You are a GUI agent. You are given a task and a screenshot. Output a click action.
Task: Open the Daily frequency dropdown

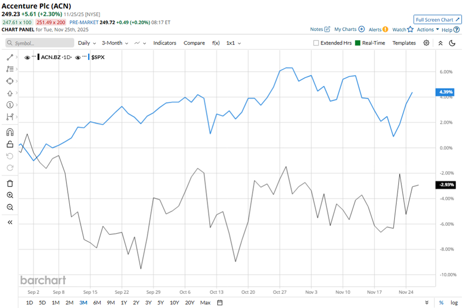click(x=86, y=43)
